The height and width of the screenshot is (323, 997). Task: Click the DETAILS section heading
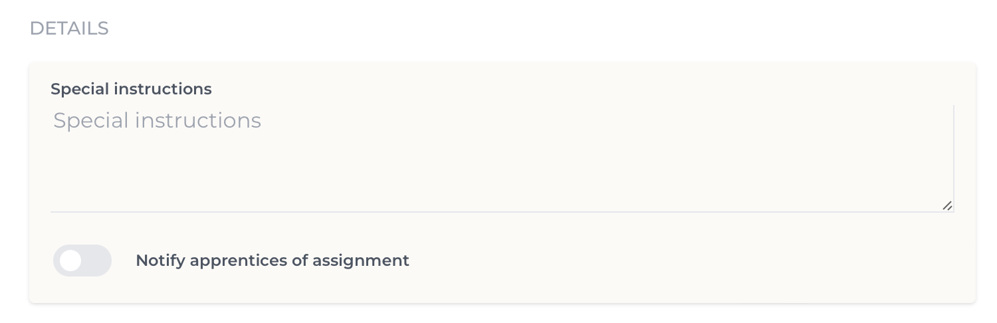pyautogui.click(x=69, y=29)
